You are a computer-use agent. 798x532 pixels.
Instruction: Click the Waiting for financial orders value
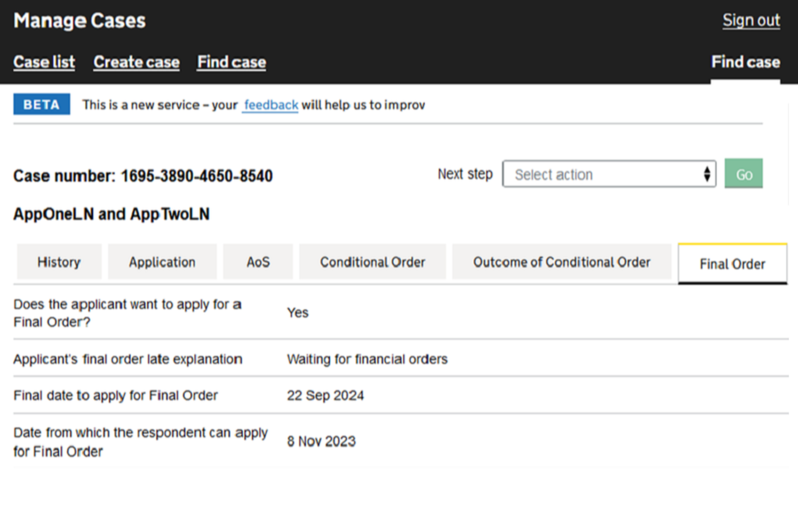[367, 359]
